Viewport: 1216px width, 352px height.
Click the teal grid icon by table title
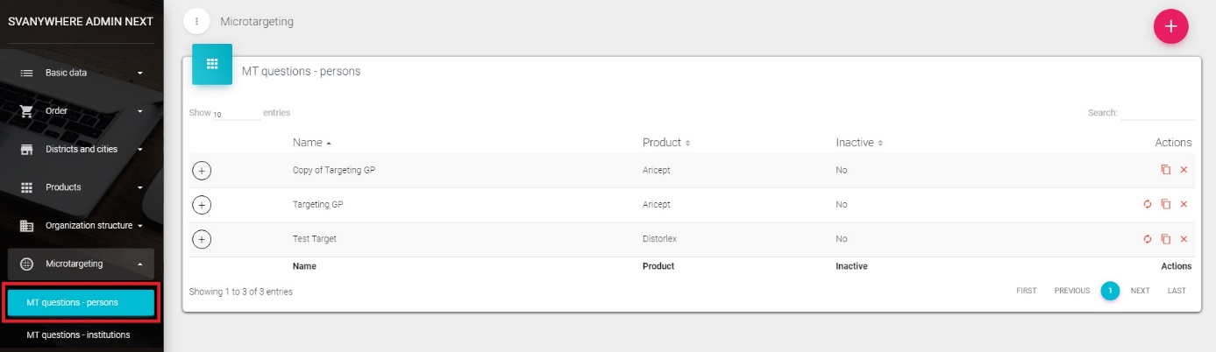(x=211, y=64)
